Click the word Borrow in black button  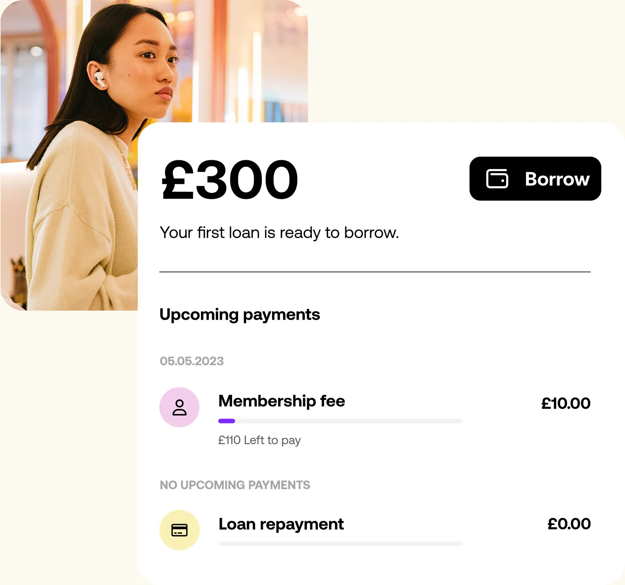(x=557, y=179)
